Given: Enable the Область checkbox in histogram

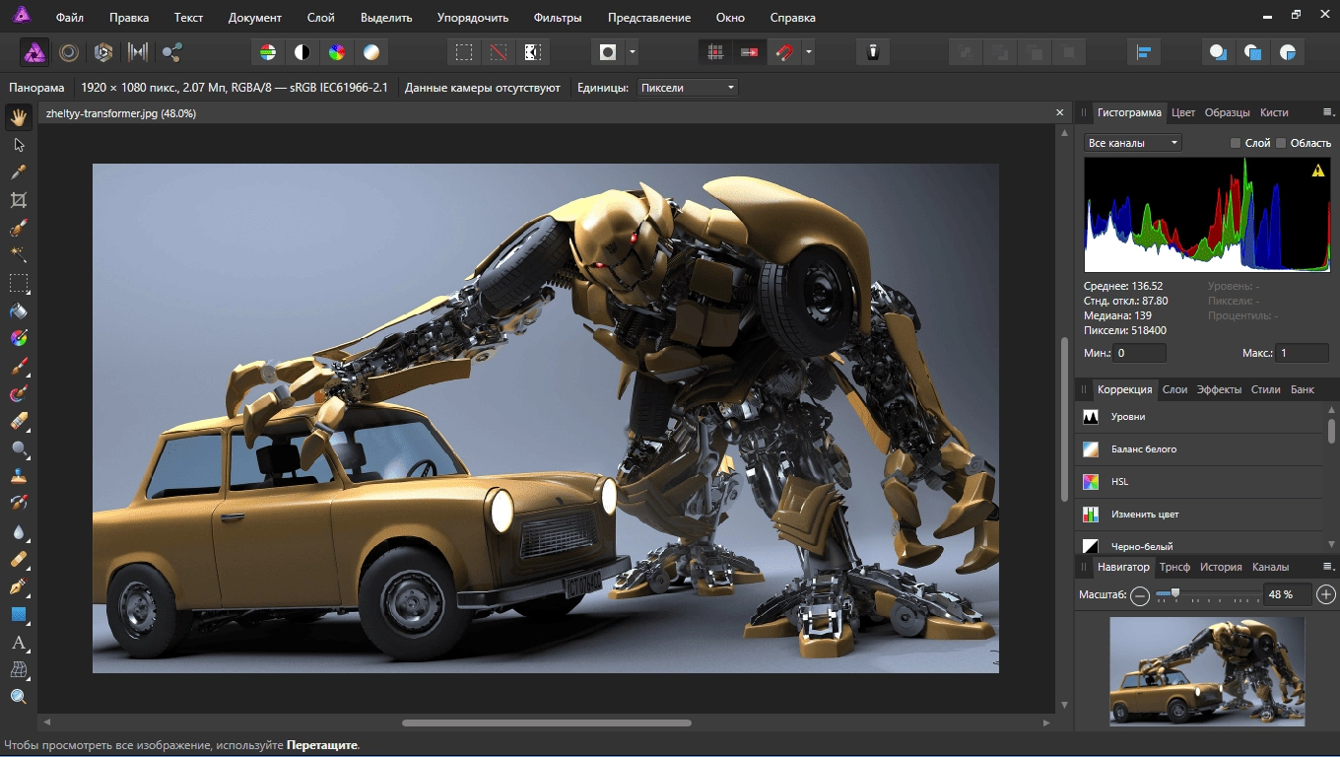Looking at the screenshot, I should [x=1281, y=143].
